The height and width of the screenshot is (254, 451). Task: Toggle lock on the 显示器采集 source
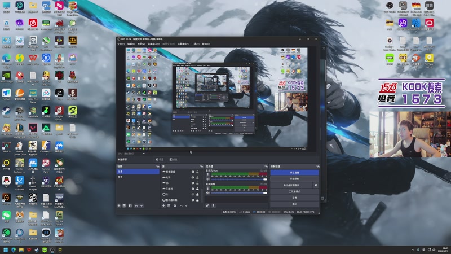[198, 200]
